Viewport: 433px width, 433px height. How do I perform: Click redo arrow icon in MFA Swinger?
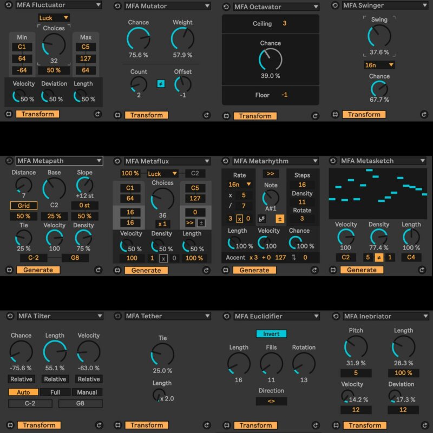424,114
